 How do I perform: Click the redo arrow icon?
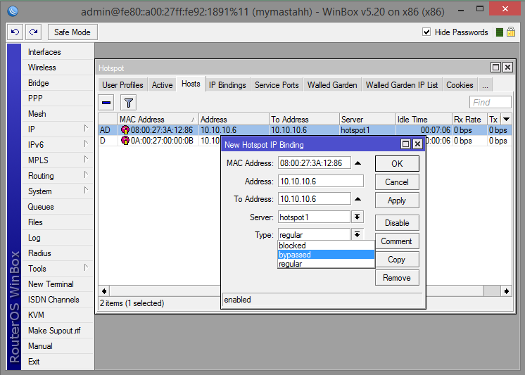pyautogui.click(x=33, y=32)
